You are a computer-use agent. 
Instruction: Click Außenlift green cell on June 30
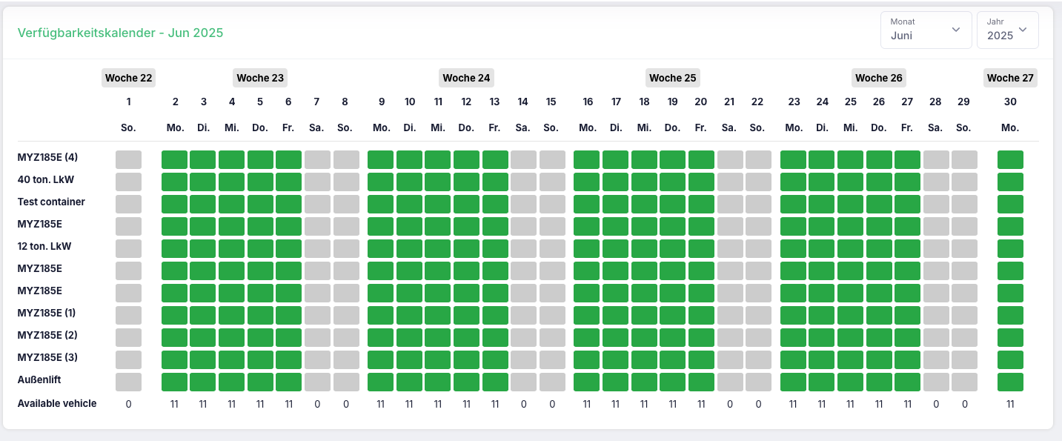pyautogui.click(x=1010, y=382)
